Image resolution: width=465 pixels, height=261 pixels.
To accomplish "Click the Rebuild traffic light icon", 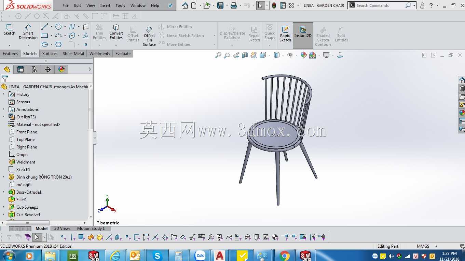I will [x=274, y=5].
